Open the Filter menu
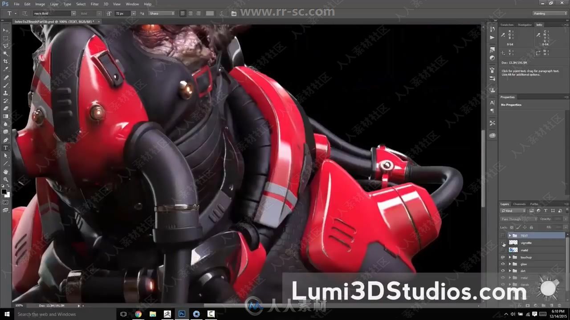 click(x=95, y=4)
